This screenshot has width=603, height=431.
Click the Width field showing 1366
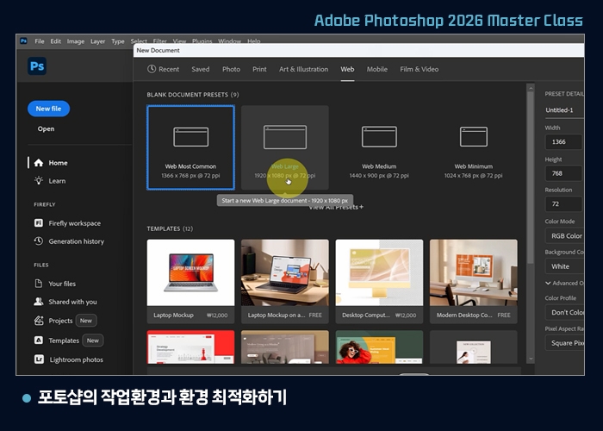(x=563, y=141)
